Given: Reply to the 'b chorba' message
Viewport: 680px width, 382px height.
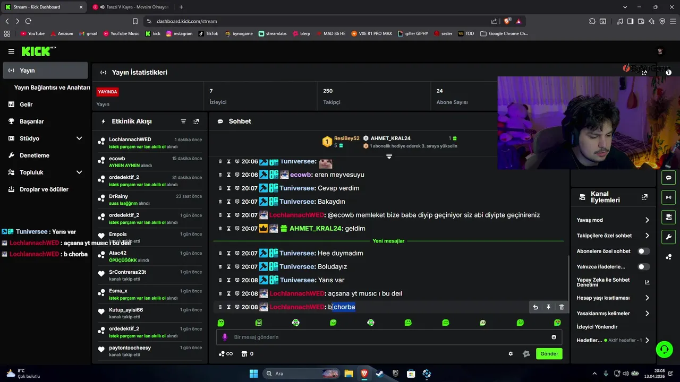Looking at the screenshot, I should click(x=535, y=307).
